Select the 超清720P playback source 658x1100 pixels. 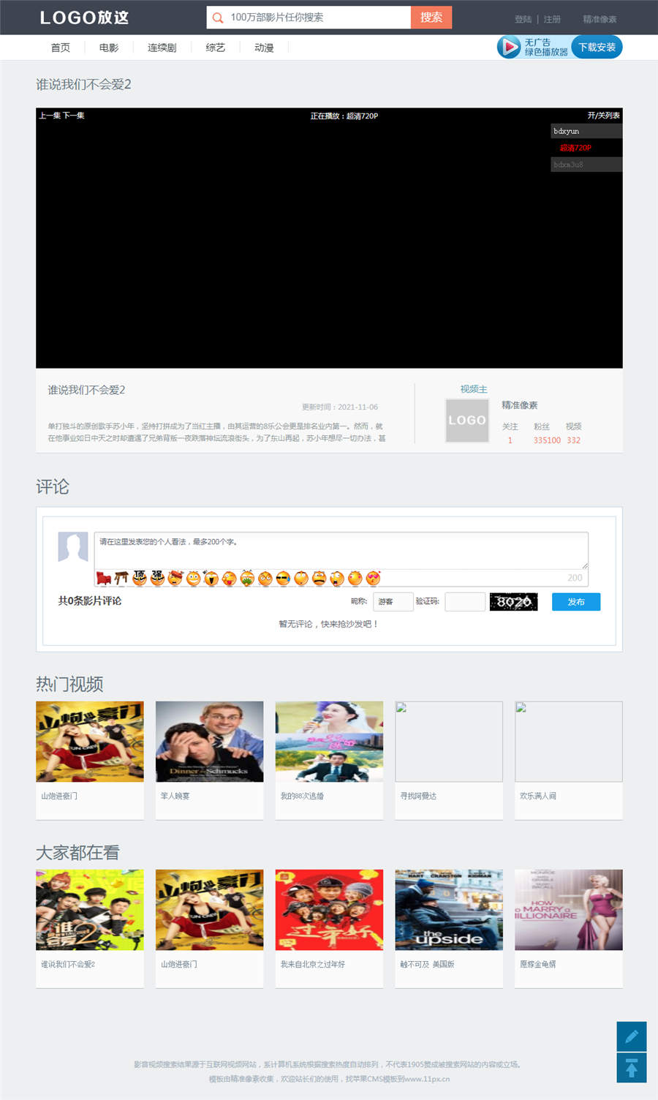[x=575, y=148]
